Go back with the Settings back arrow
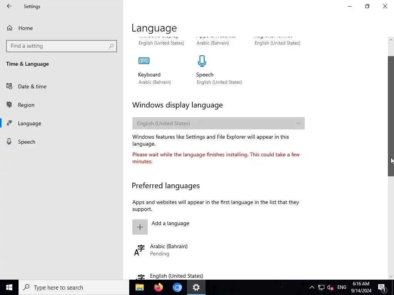The width and height of the screenshot is (394, 295). coord(9,6)
